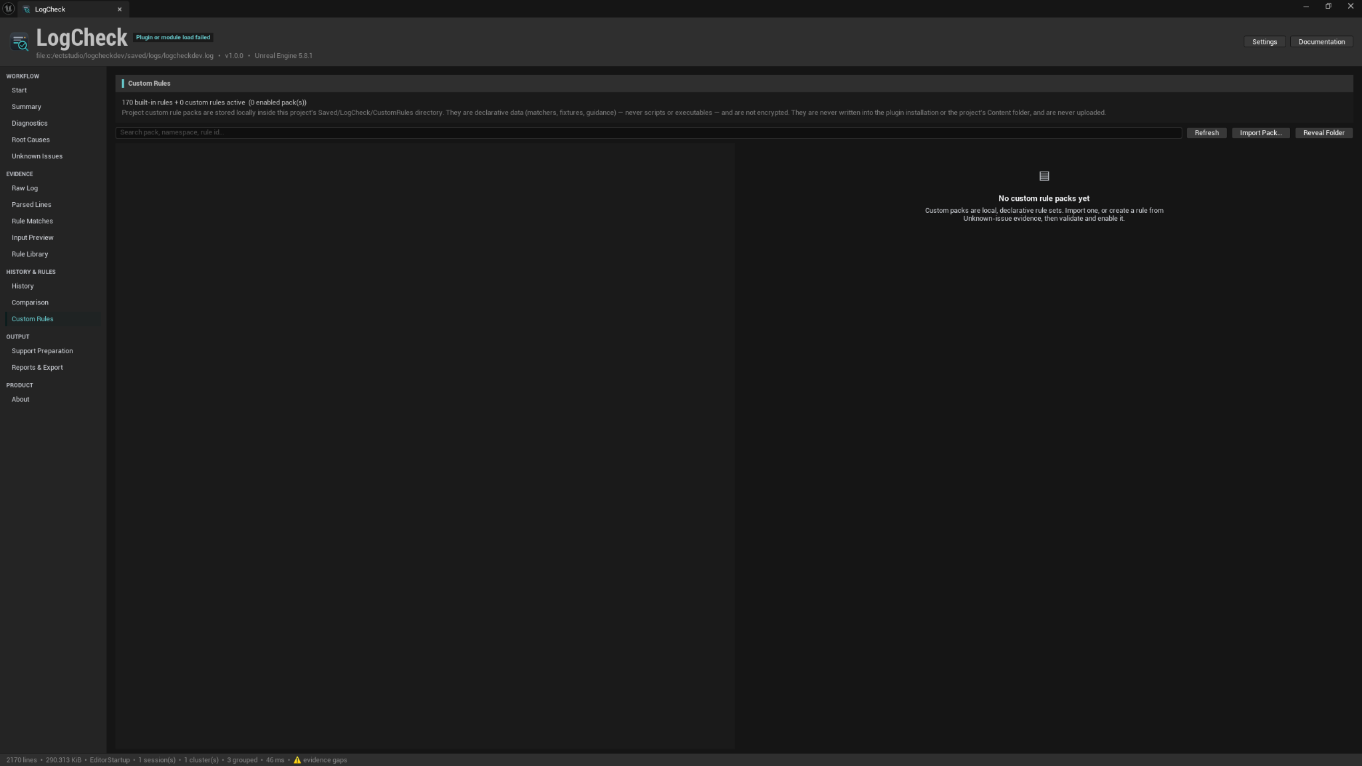The image size is (1362, 766).
Task: Click '290.313 KiB' in status bar
Action: (64, 760)
